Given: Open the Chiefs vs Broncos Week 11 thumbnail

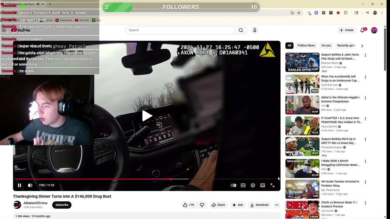Looking at the screenshot, I should (302, 210).
